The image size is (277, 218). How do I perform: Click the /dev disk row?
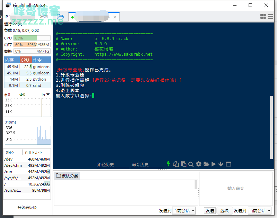(x=27, y=159)
